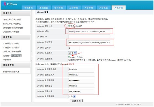Switch to the 系统设置 tab
The width and height of the screenshot is (154, 107).
44,8
